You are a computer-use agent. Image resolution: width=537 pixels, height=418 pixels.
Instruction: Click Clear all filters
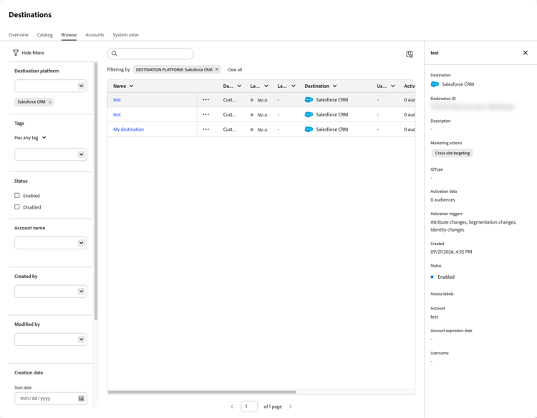(x=235, y=70)
